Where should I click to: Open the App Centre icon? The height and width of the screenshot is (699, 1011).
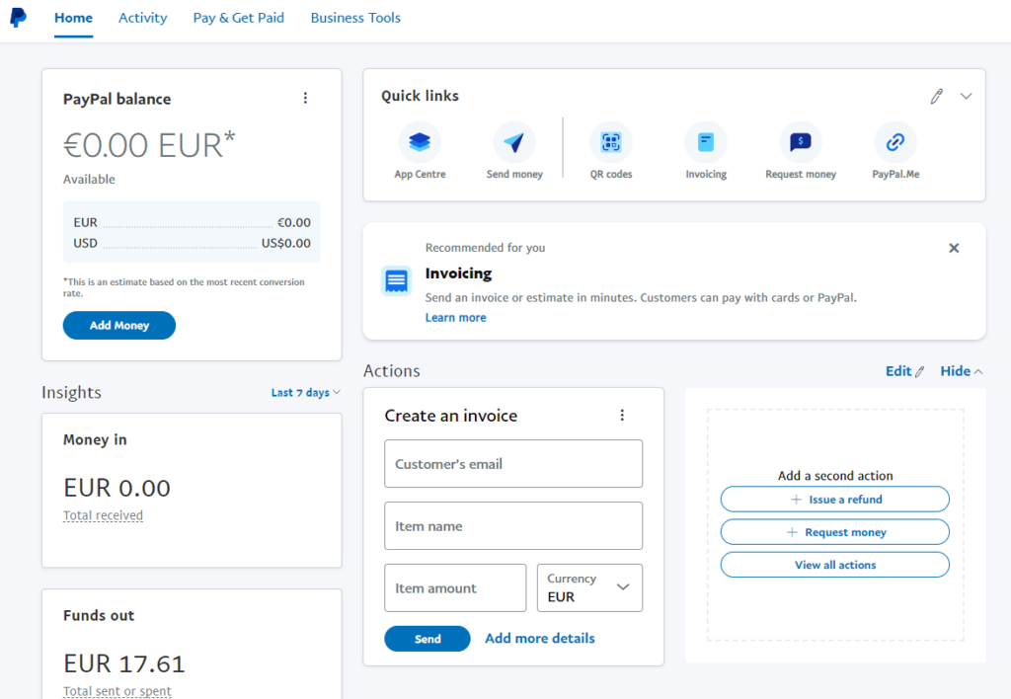419,141
